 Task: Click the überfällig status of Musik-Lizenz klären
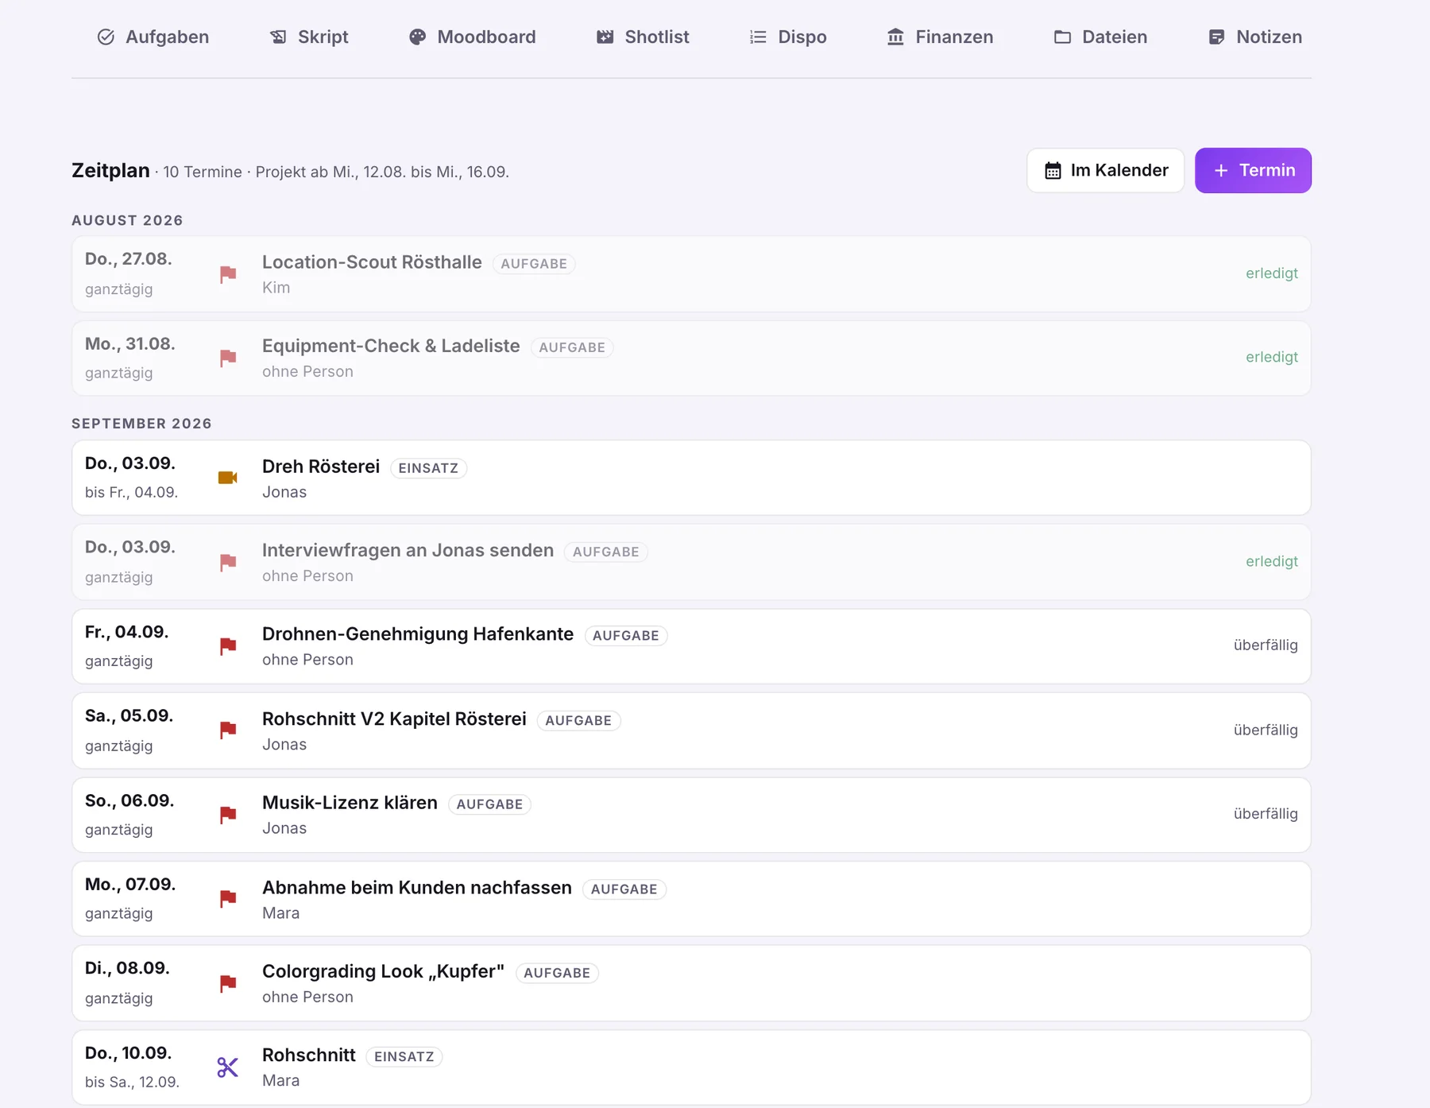pos(1266,814)
